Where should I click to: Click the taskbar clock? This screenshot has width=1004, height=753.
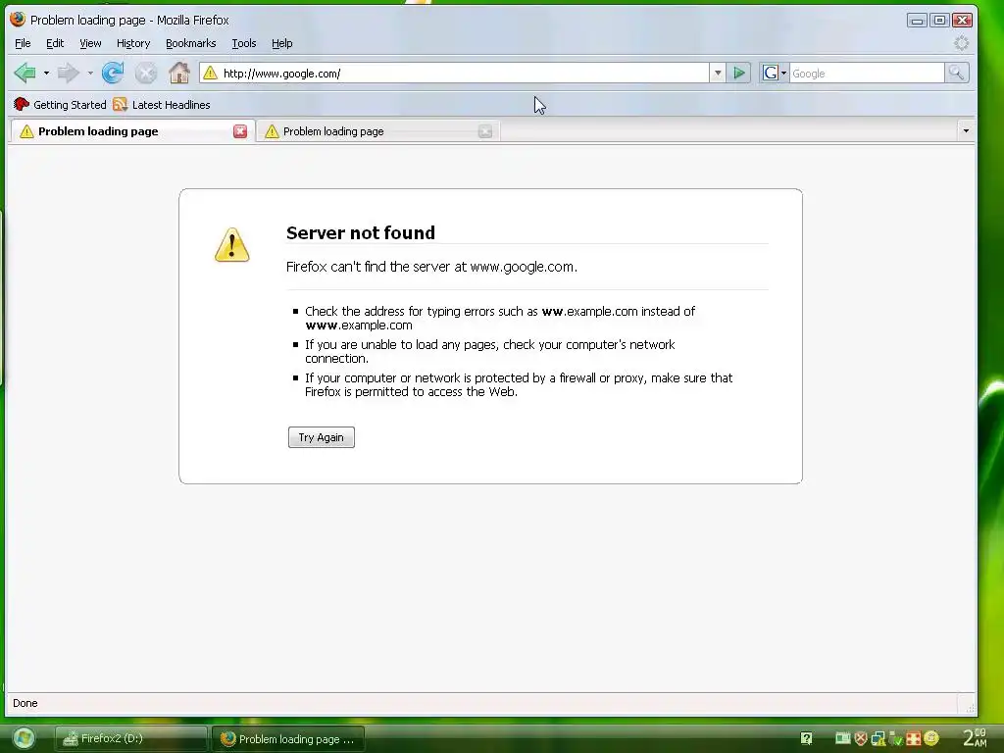pyautogui.click(x=976, y=737)
